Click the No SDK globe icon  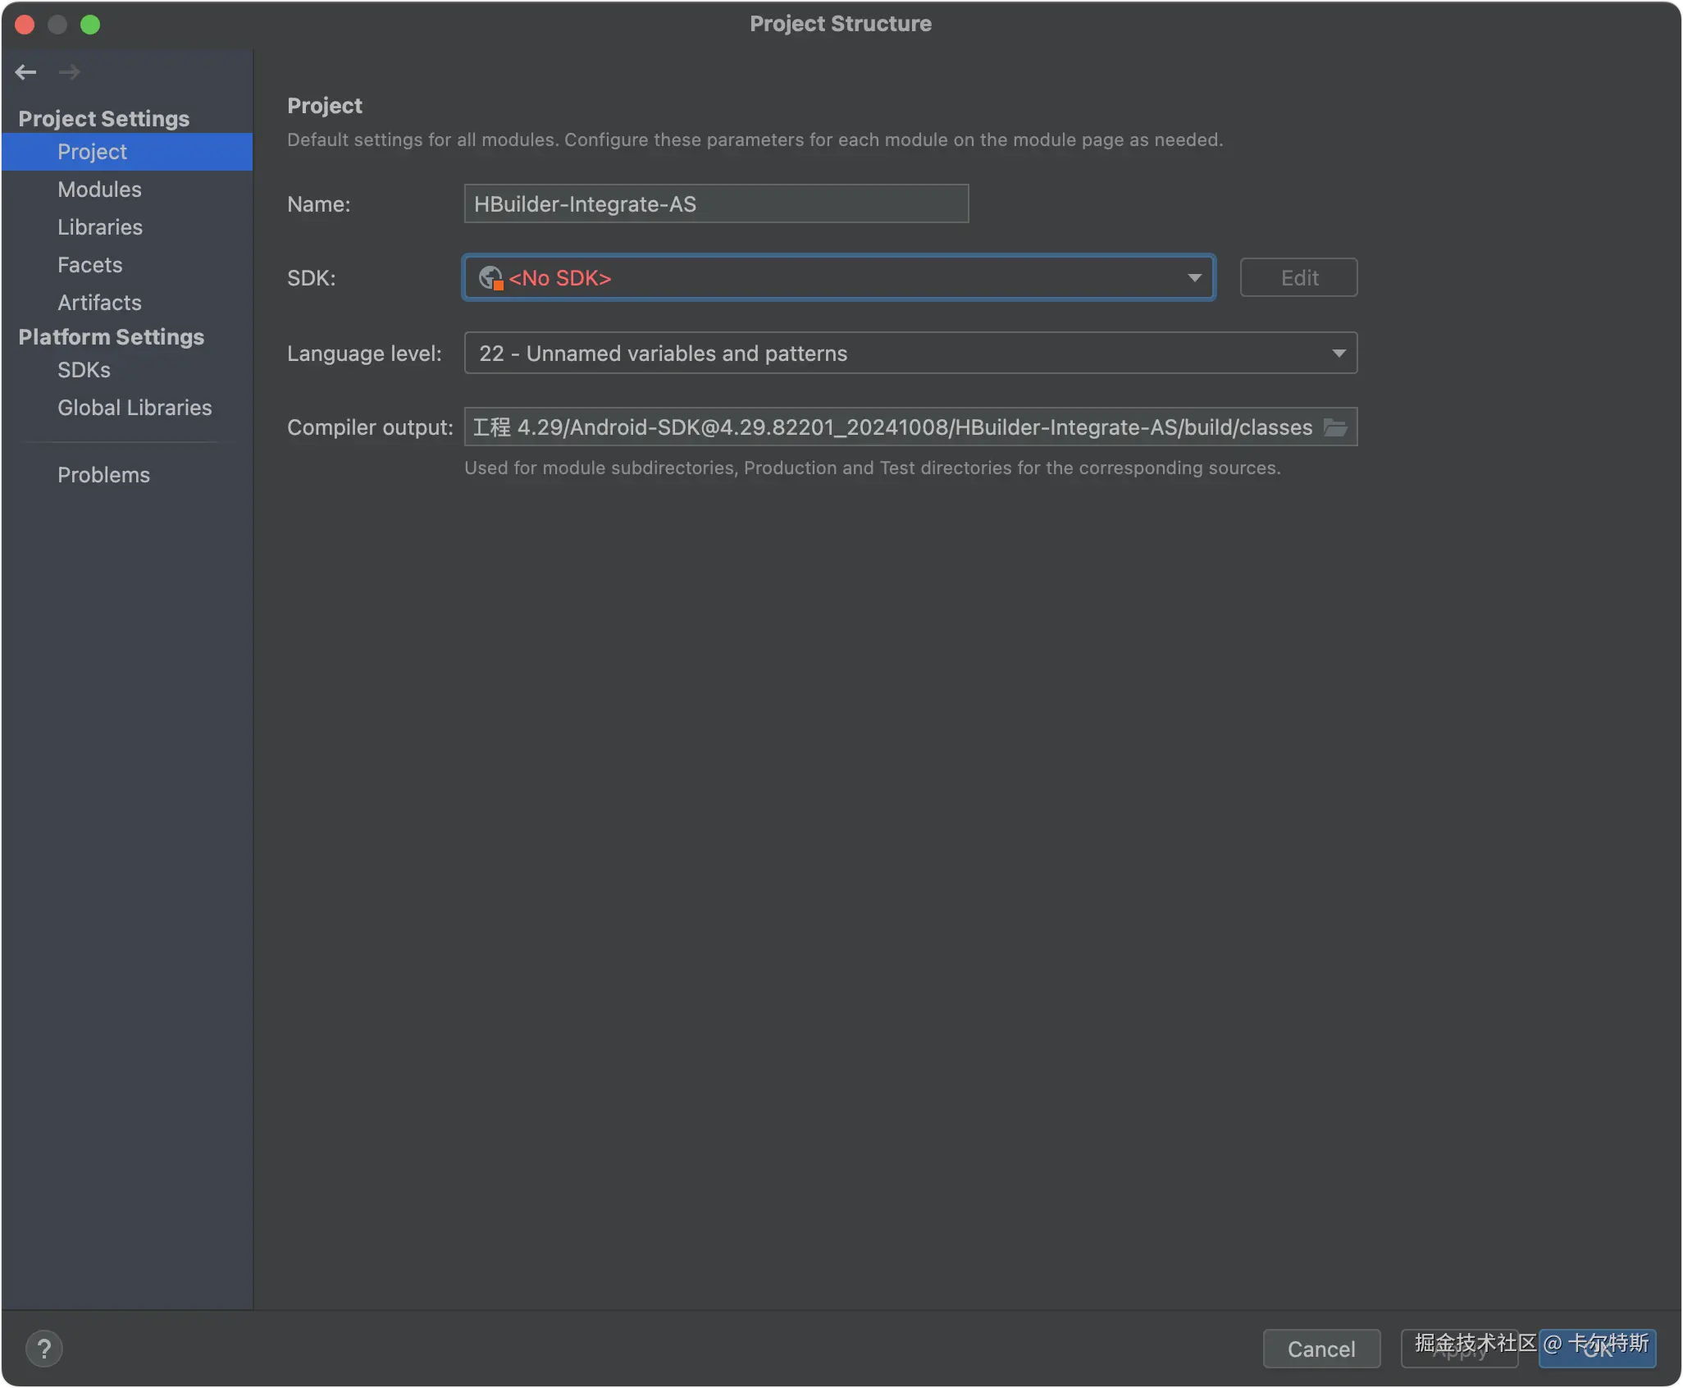click(490, 278)
